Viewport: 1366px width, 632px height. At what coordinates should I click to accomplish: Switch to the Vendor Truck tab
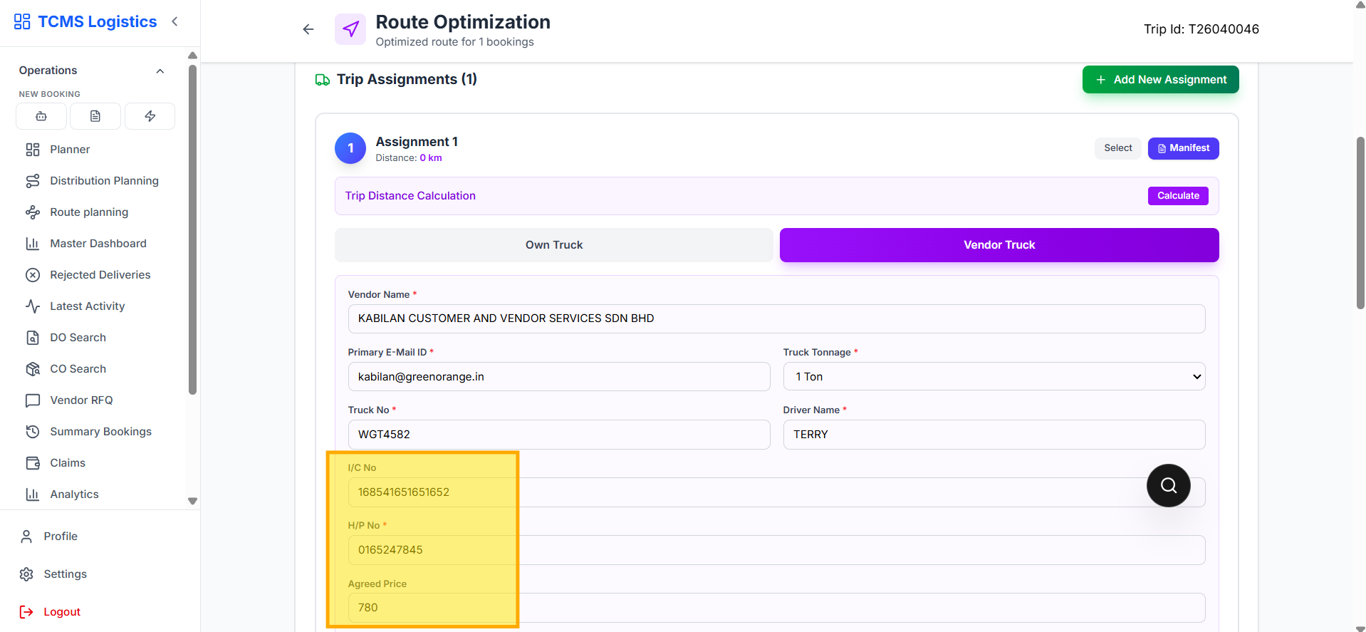[999, 245]
